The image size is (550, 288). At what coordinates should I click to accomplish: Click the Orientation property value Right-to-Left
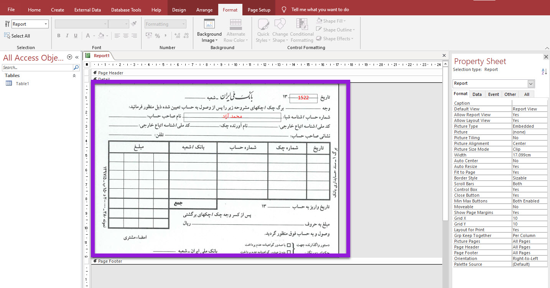click(x=530, y=258)
